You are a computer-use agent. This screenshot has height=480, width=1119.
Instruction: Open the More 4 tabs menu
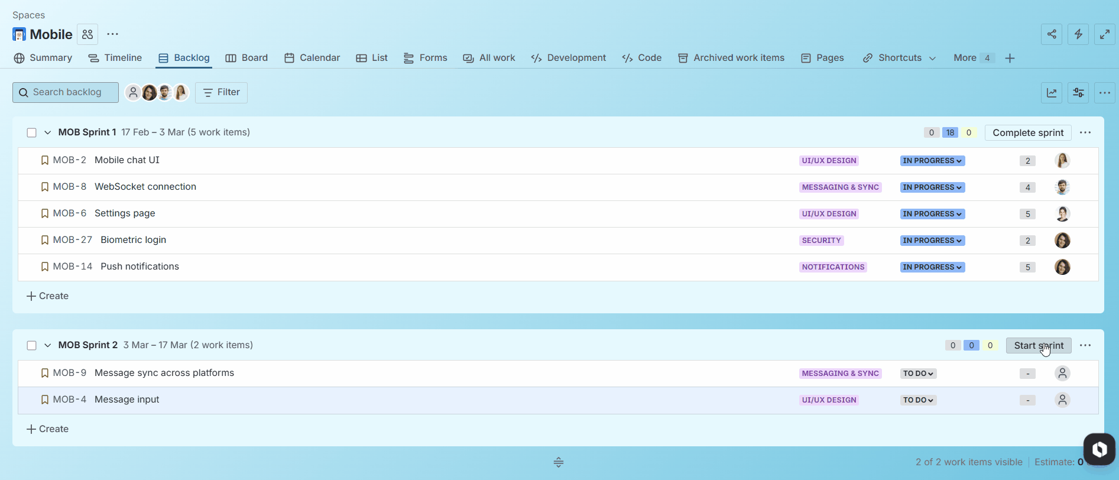click(973, 58)
